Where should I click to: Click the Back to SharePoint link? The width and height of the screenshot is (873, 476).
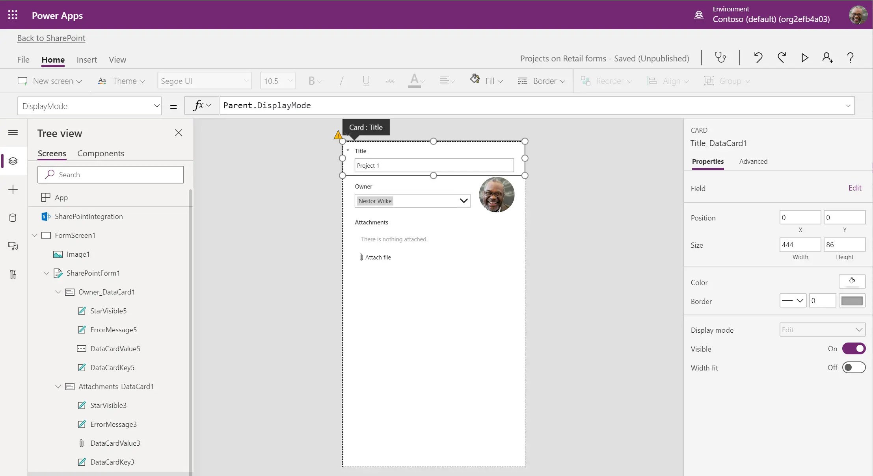51,38
